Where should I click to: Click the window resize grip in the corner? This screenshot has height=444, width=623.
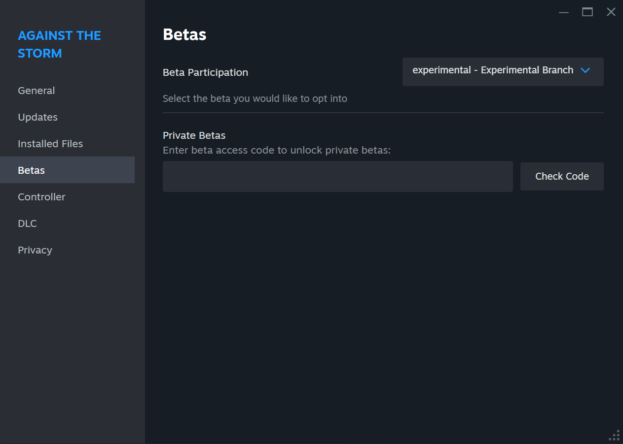[615, 436]
